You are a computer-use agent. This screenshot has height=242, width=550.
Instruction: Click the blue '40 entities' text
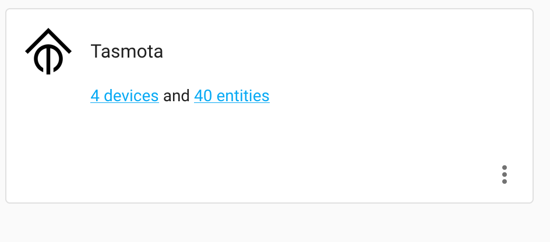(232, 95)
